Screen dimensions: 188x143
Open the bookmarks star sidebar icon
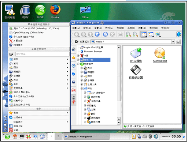point(74,57)
